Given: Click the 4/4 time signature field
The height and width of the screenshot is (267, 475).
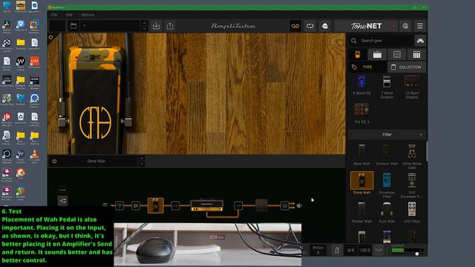Looking at the screenshot, I should pyautogui.click(x=350, y=251).
